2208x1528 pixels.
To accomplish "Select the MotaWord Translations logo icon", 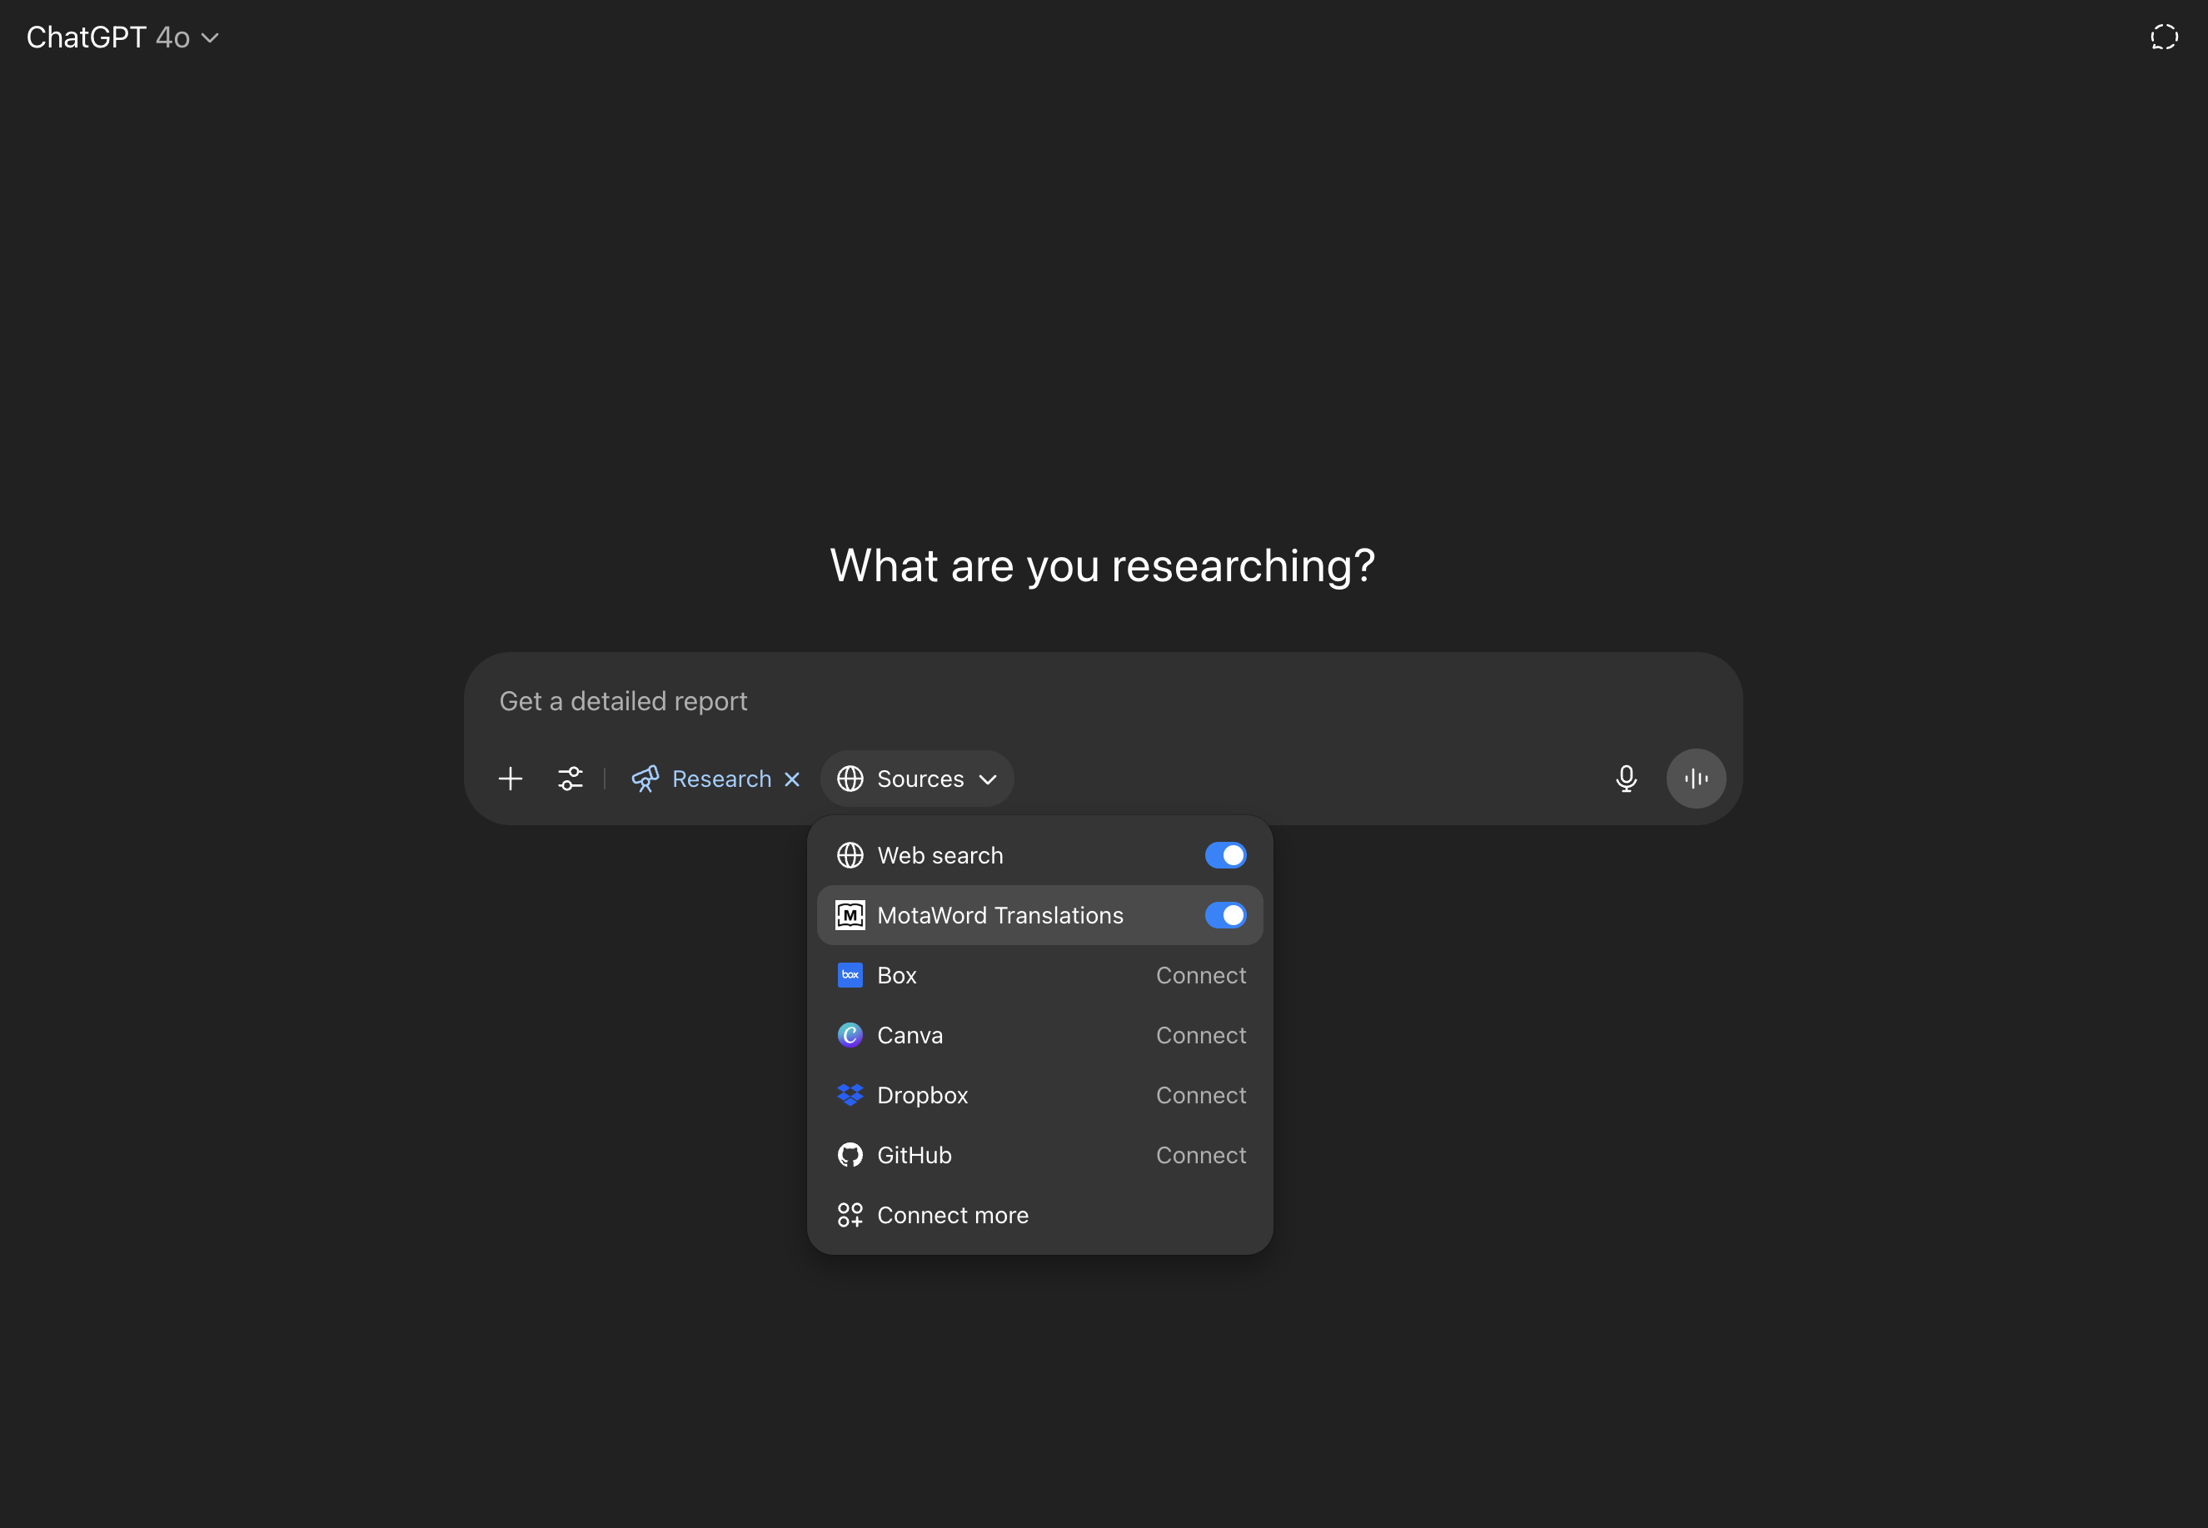I will [x=850, y=915].
